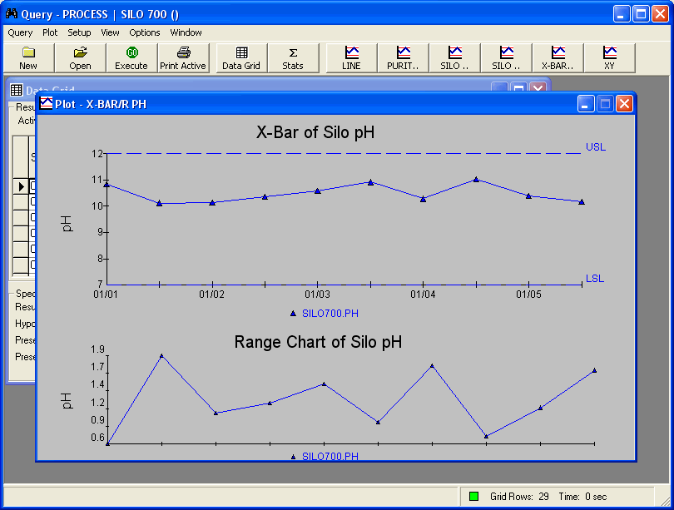Click the LSL limit label

[595, 279]
